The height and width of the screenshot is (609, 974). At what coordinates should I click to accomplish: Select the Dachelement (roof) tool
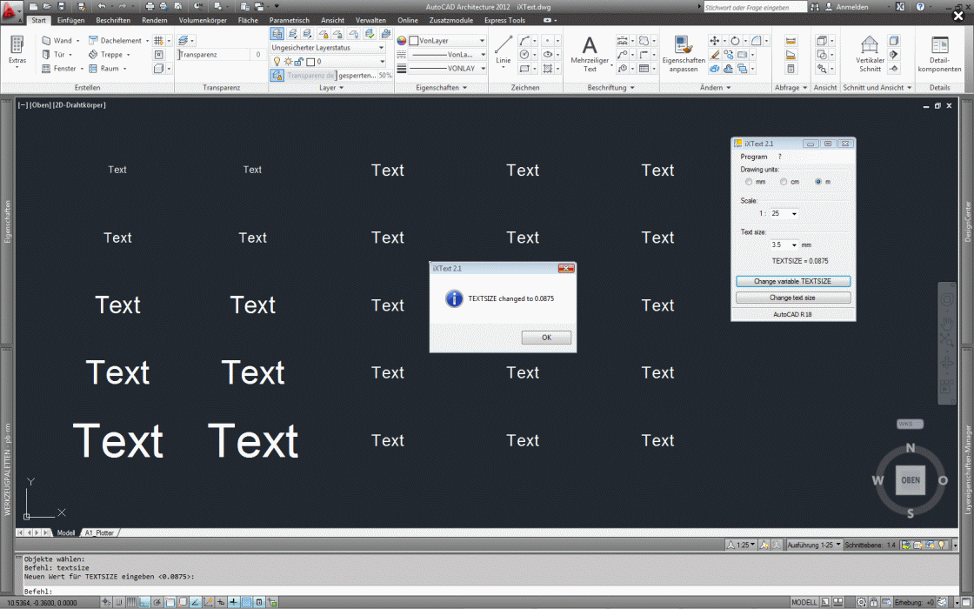pos(118,40)
